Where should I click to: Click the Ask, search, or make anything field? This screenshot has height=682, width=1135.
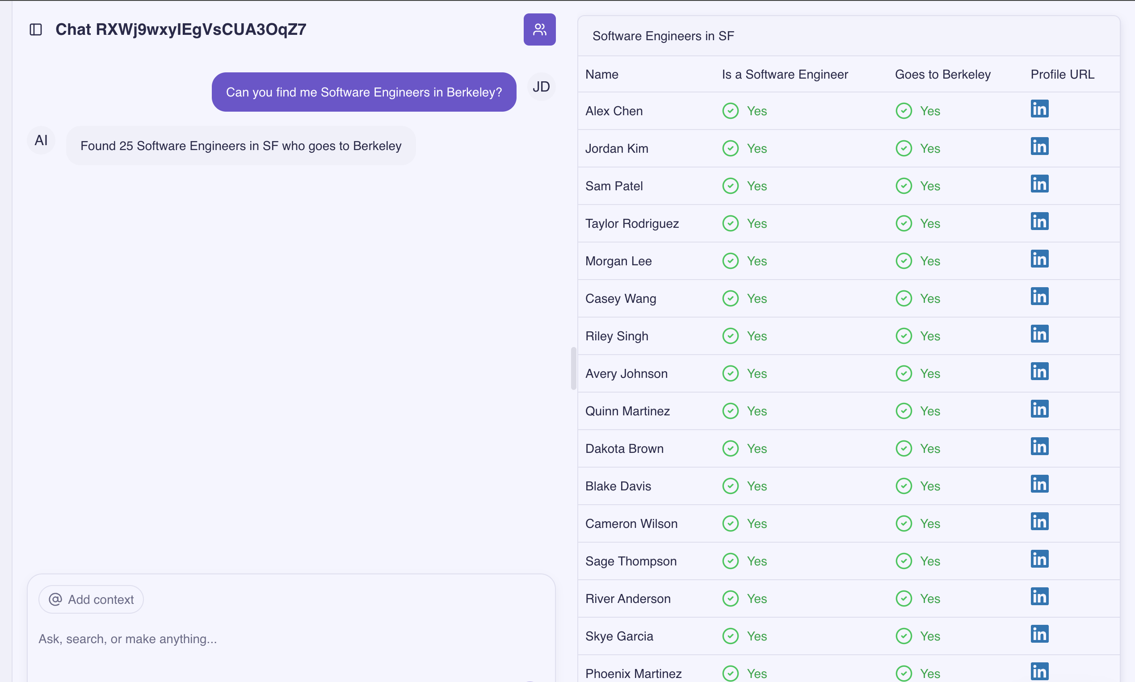coord(128,638)
